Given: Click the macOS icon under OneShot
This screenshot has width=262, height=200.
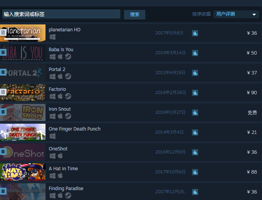Looking at the screenshot, I should (60, 156).
